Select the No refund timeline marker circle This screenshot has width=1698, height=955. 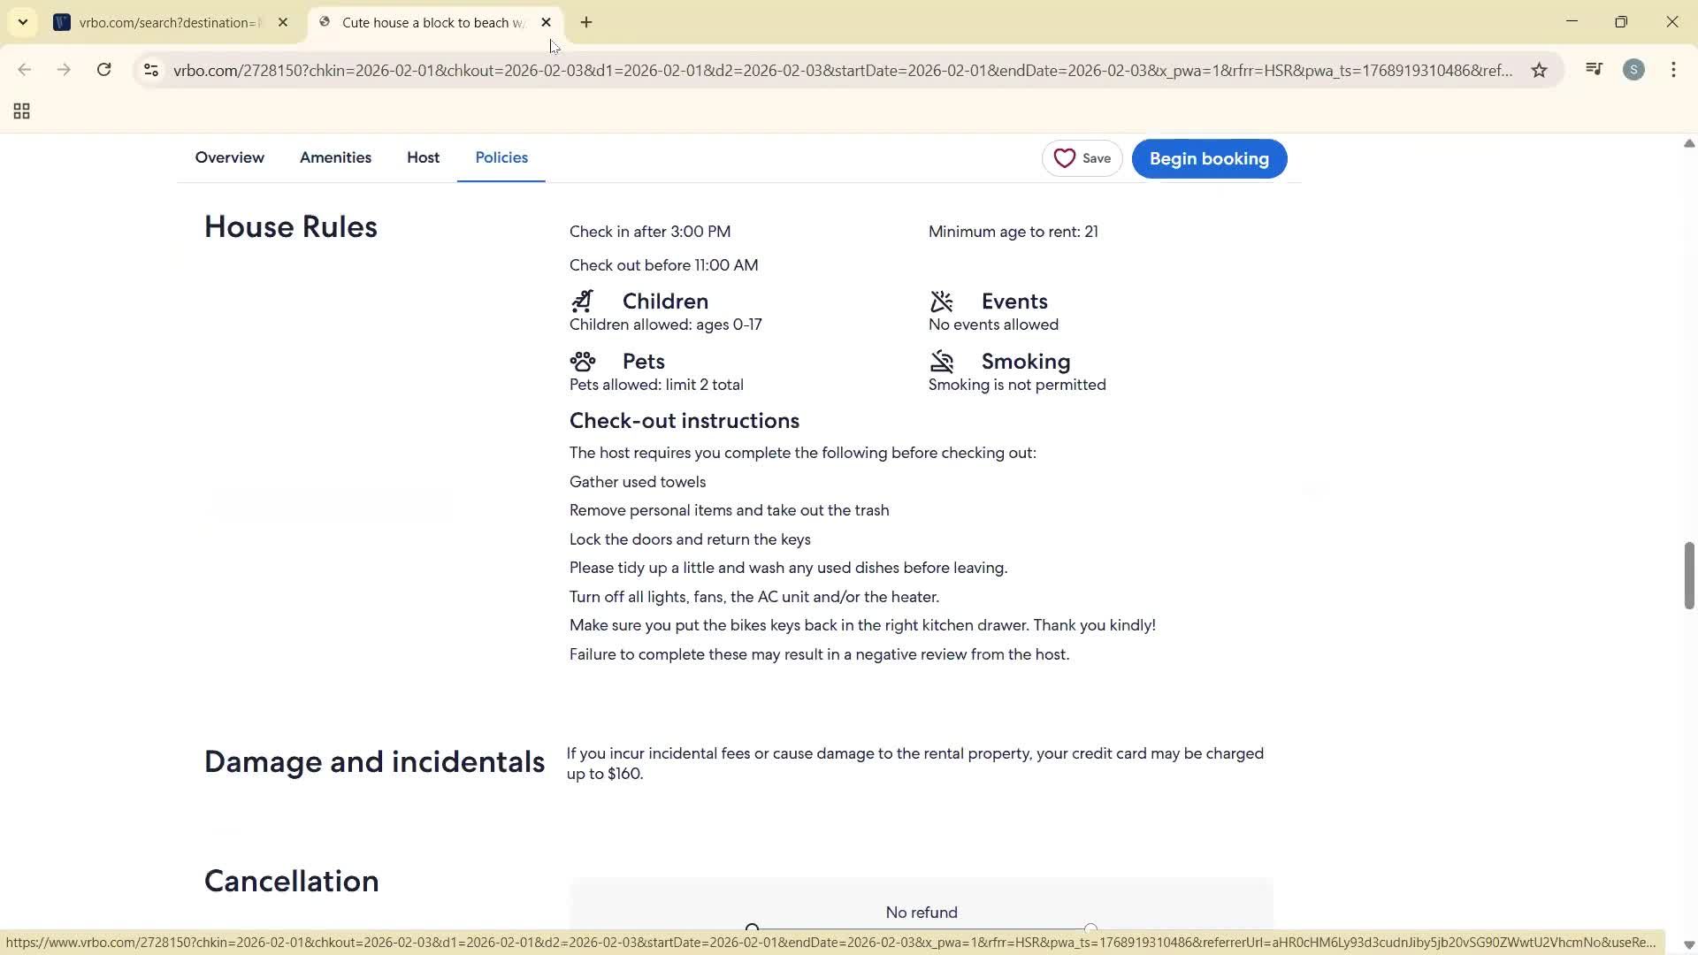(x=752, y=925)
